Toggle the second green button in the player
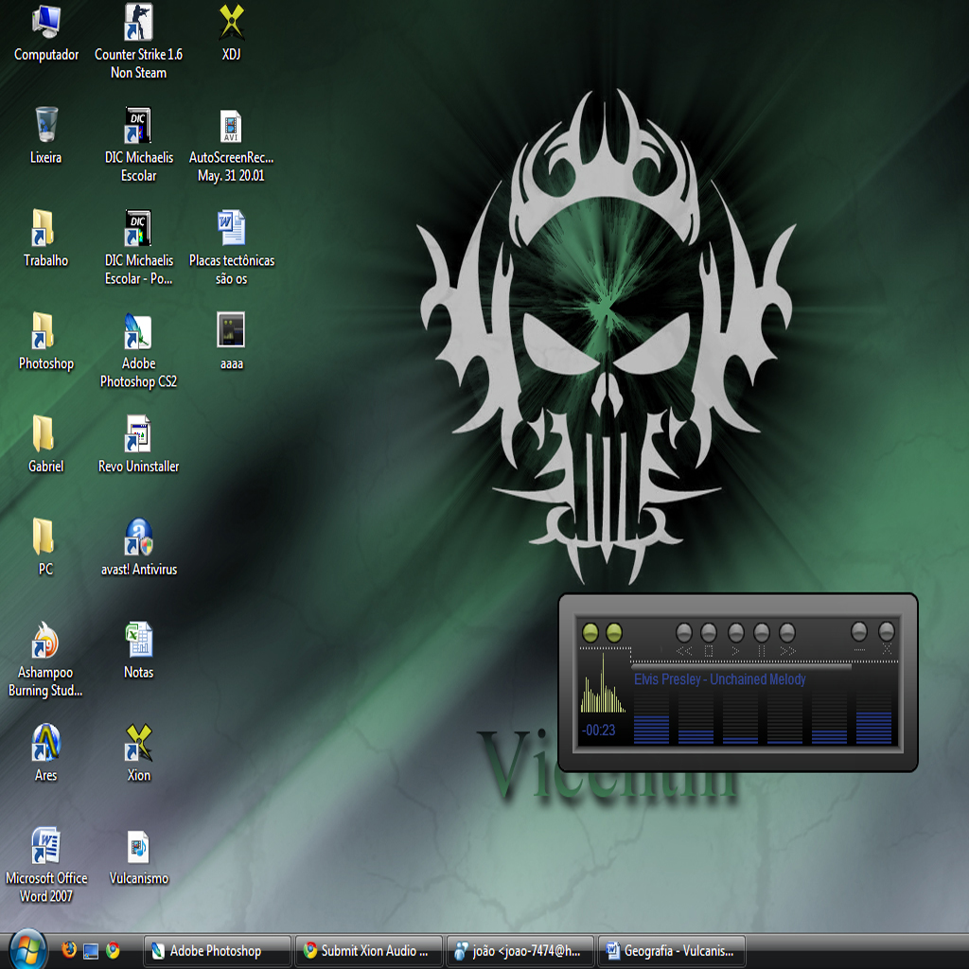The width and height of the screenshot is (969, 969). coord(614,632)
